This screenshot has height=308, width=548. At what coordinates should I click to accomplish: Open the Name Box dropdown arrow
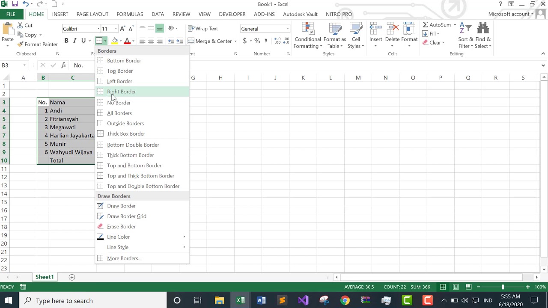pyautogui.click(x=24, y=65)
